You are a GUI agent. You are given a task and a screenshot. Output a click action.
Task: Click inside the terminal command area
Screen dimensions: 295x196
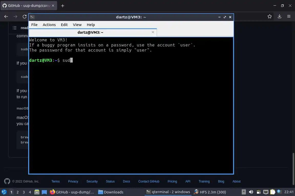(x=131, y=105)
